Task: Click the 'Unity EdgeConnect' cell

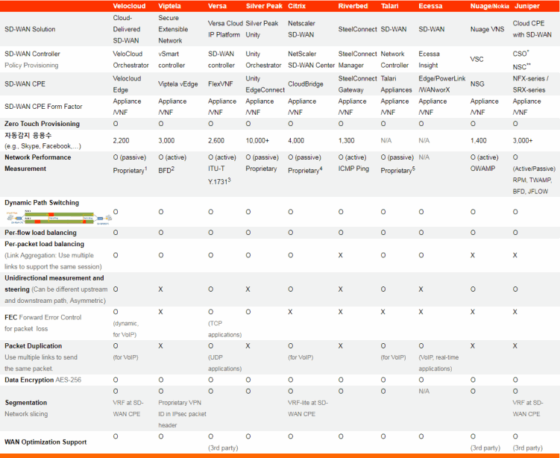Action: pyautogui.click(x=265, y=84)
